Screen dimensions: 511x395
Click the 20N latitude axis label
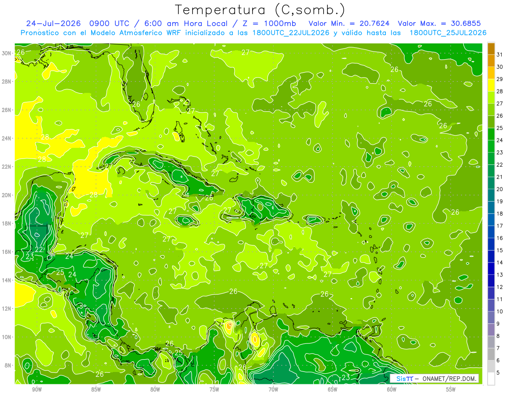click(x=6, y=195)
